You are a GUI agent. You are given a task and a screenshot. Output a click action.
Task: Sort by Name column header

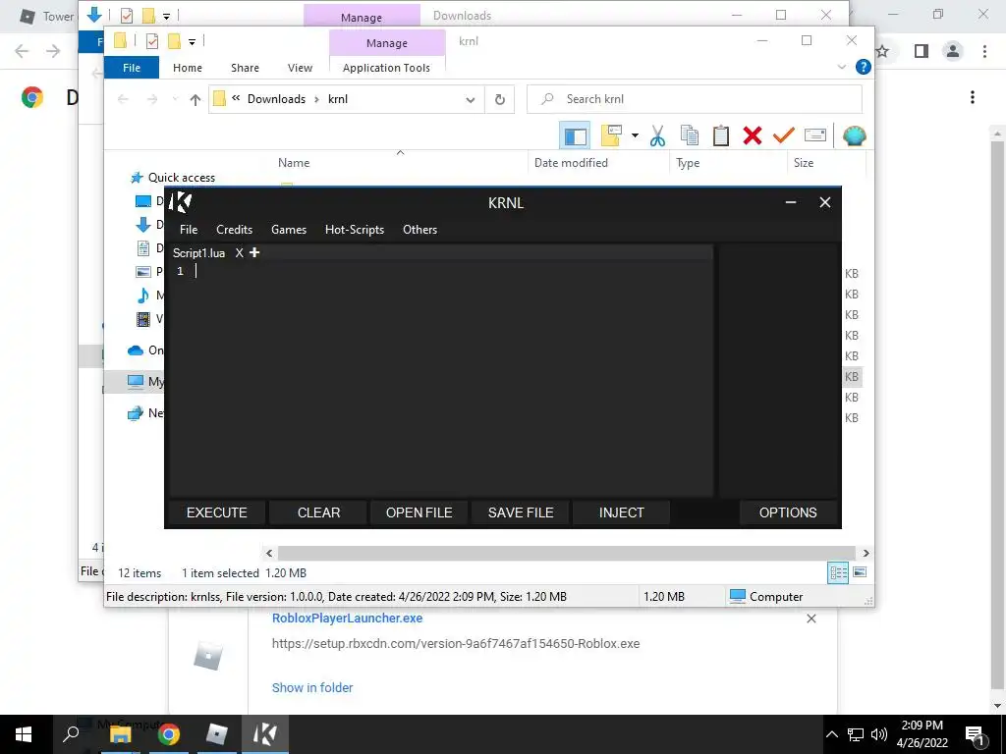coord(294,163)
